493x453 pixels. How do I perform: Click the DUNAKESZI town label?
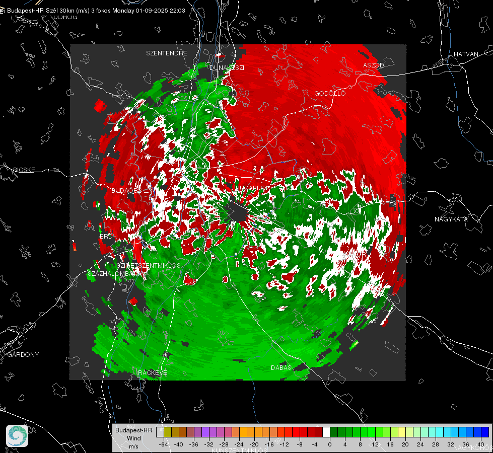(227, 67)
